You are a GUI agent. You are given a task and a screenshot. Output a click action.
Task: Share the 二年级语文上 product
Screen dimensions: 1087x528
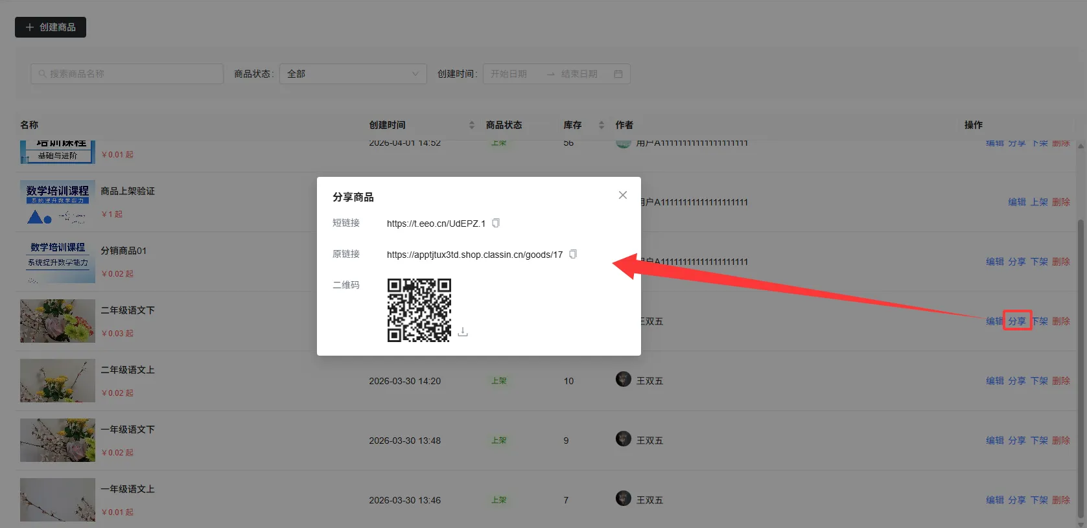1017,381
